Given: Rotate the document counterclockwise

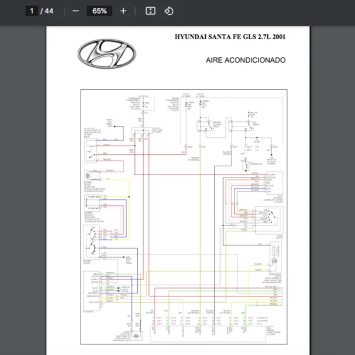Looking at the screenshot, I should click(x=169, y=11).
